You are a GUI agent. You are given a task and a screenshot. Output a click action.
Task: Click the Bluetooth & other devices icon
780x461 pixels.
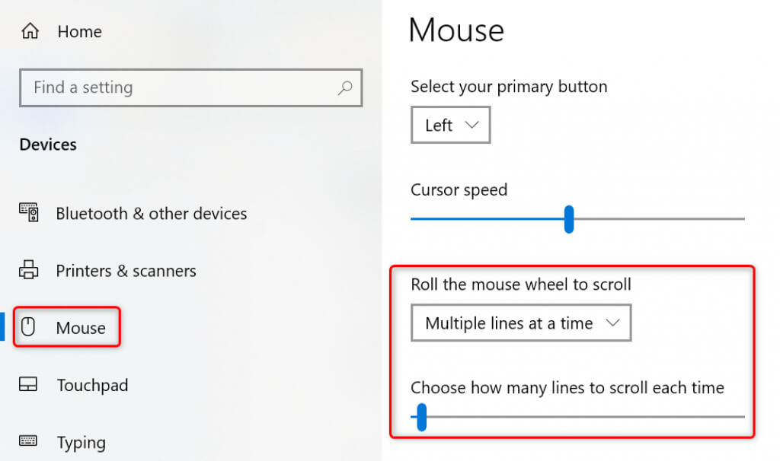click(x=29, y=212)
